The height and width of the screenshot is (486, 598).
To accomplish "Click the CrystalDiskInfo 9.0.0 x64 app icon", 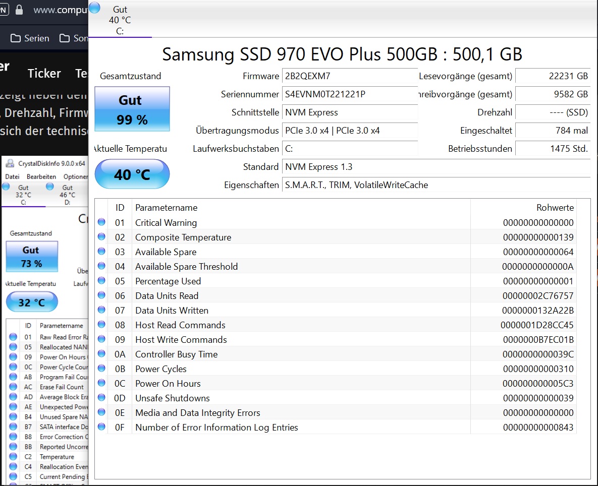I will [10, 163].
